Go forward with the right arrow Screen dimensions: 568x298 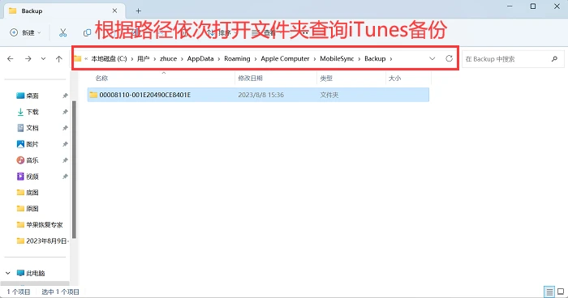(x=28, y=58)
